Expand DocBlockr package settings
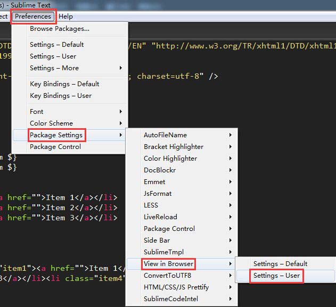336x307 pixels. (182, 170)
